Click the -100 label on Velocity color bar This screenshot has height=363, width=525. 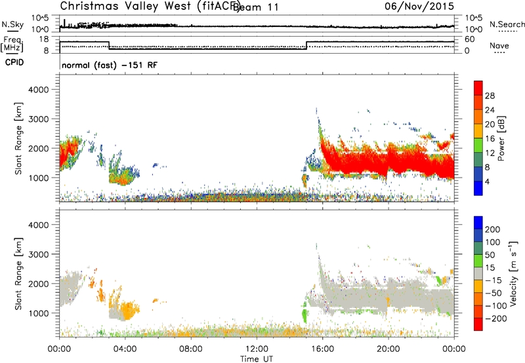click(x=496, y=305)
